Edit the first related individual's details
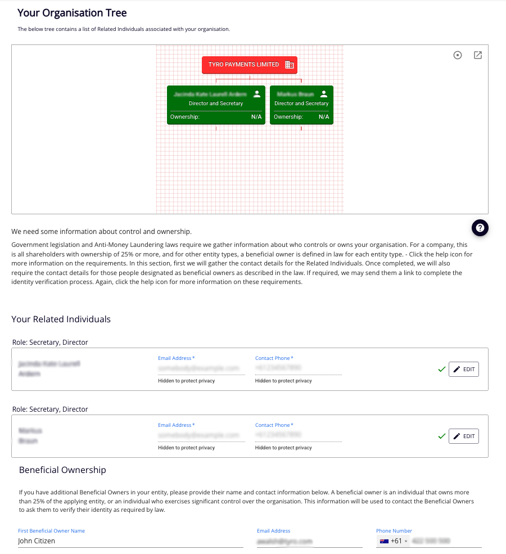Screen dimensions: 506x554 tap(464, 370)
